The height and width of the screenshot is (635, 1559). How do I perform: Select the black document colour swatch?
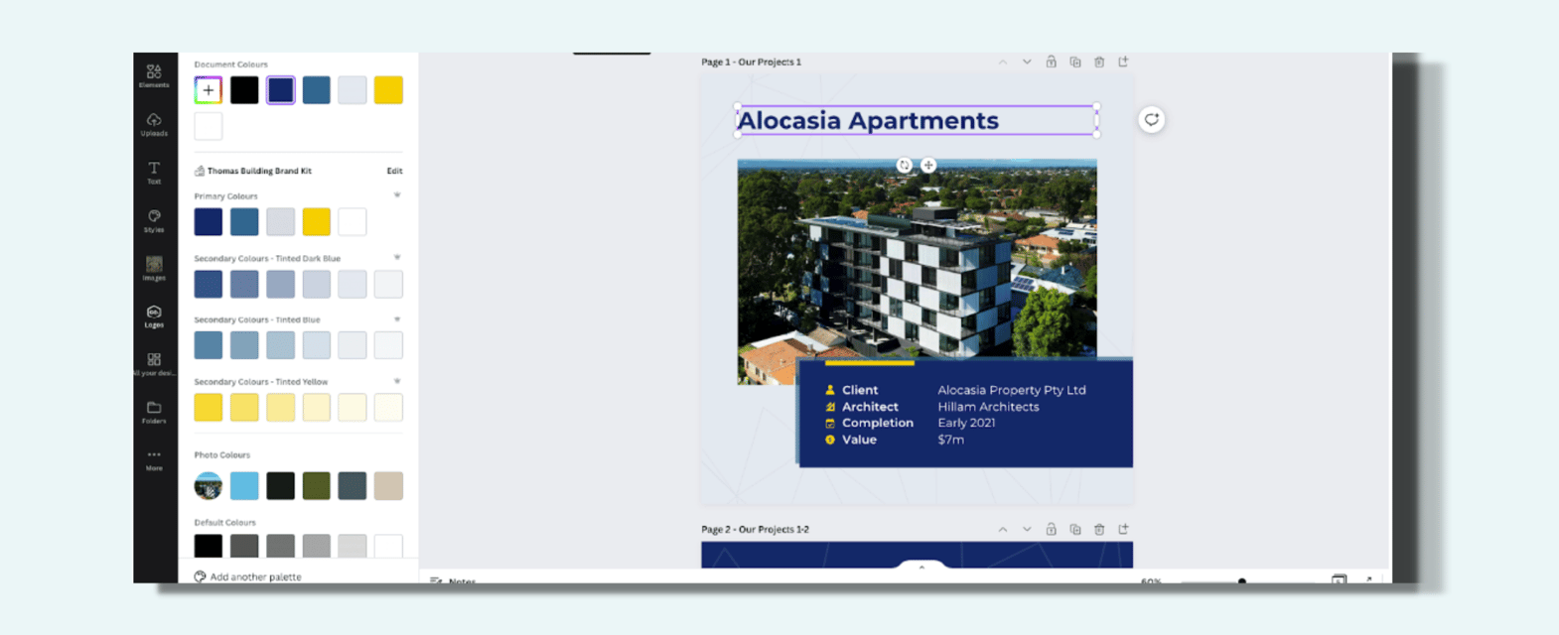click(244, 90)
